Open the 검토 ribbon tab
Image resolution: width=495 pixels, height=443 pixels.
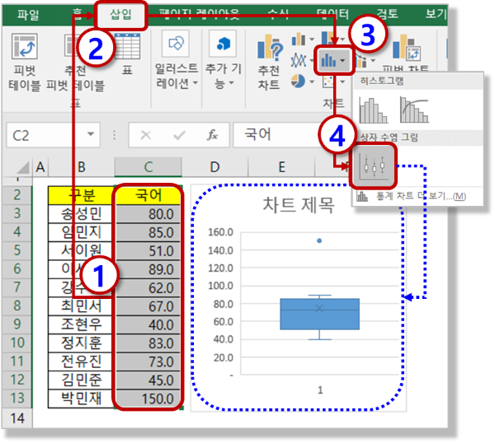click(388, 14)
